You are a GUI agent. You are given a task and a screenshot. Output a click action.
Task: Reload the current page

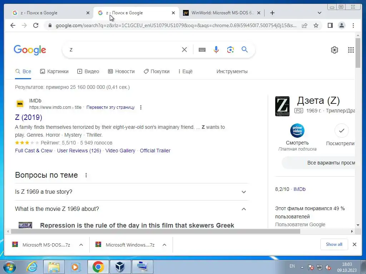pos(36,25)
